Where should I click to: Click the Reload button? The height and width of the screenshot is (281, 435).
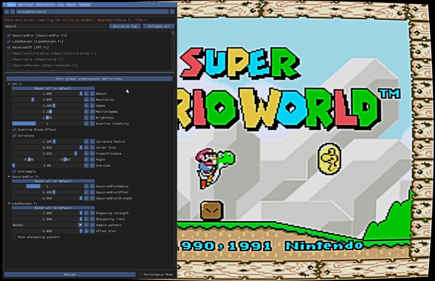click(x=70, y=274)
